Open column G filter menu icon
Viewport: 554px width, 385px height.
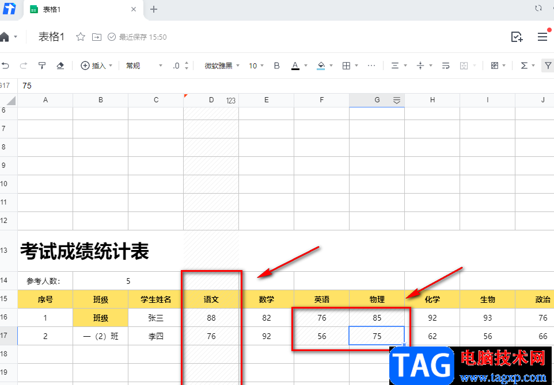tap(396, 101)
